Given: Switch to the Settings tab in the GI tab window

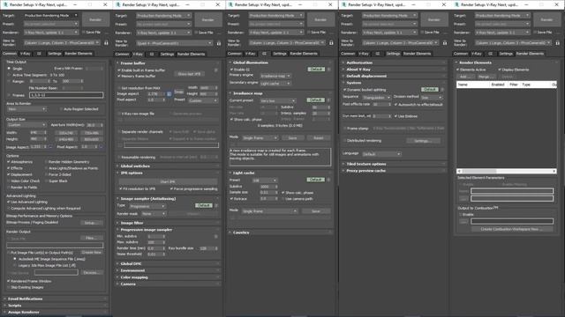Looking at the screenshot, I should point(279,54).
